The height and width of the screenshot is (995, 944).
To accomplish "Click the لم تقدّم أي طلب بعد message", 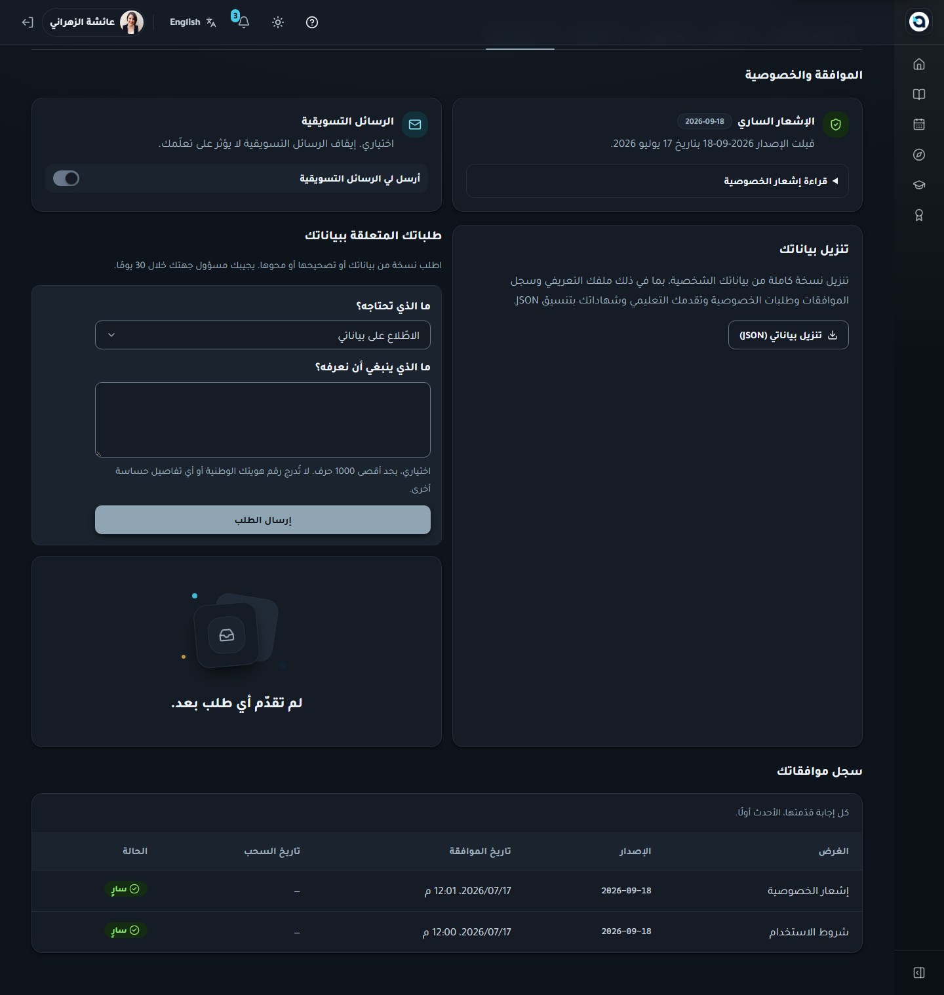I will point(237,703).
